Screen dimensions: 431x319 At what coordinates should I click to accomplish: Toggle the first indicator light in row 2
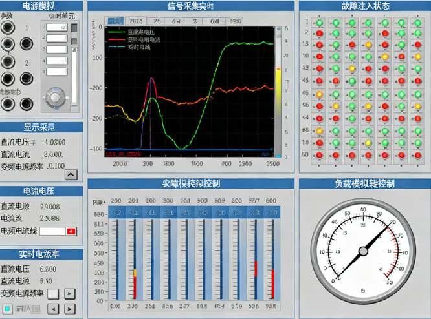point(319,33)
